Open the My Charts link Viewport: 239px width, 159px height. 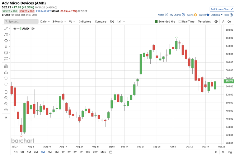[x=177, y=15]
